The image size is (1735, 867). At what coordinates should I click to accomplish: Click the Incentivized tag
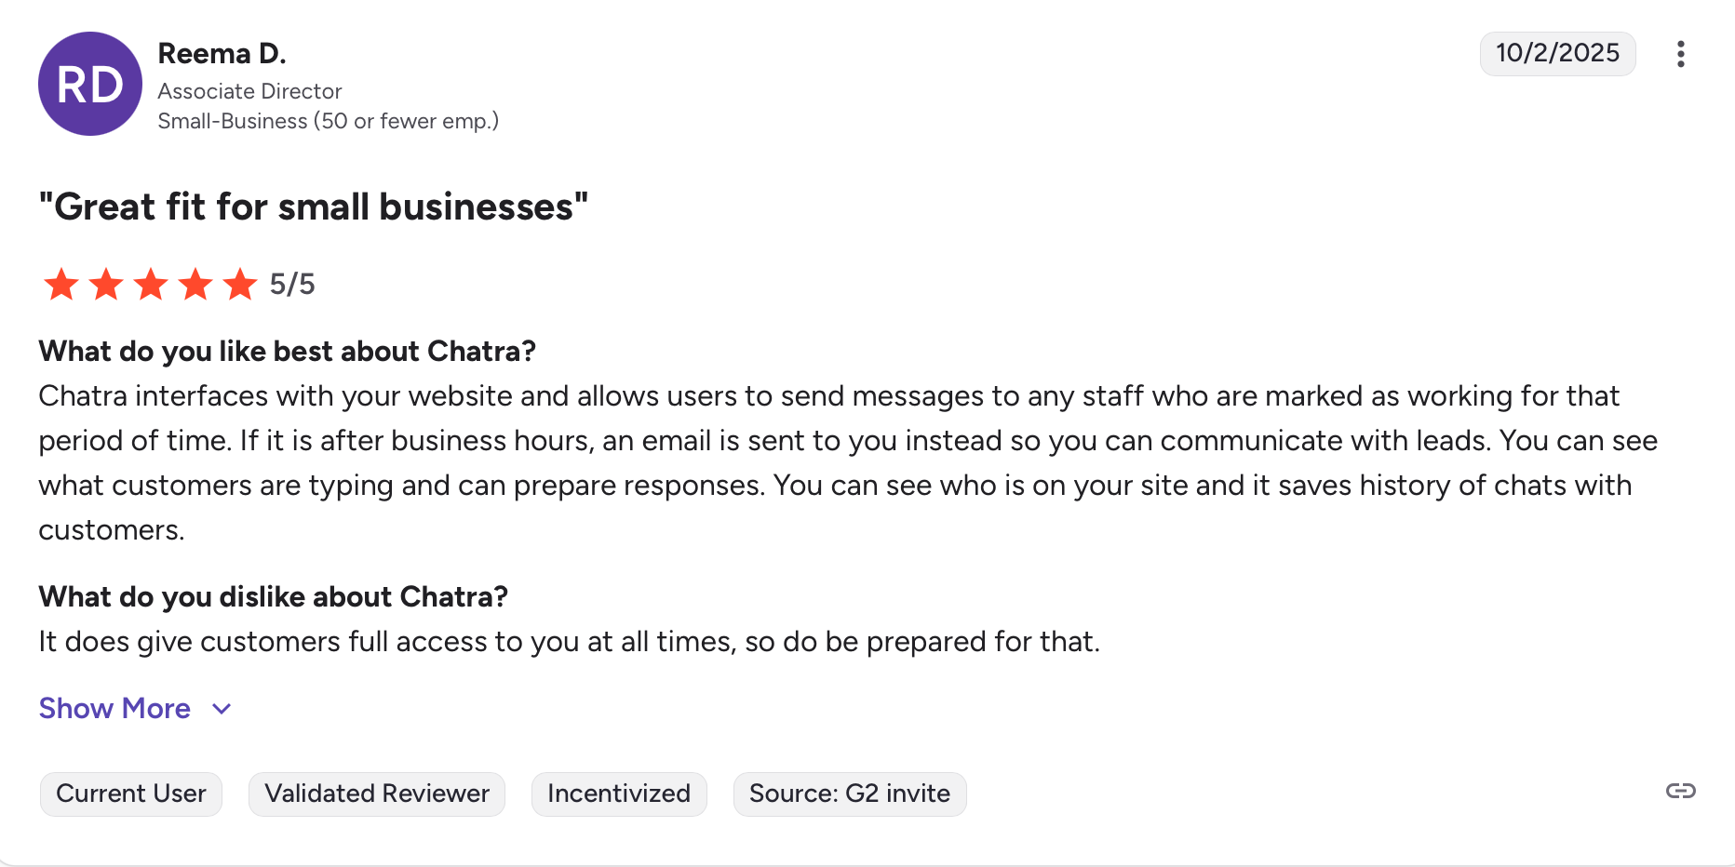tap(619, 794)
